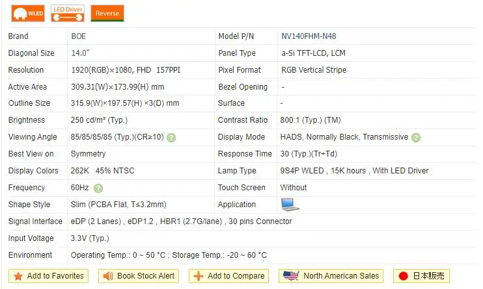Click the Panel Type label
The height and width of the screenshot is (289, 483).
(237, 53)
